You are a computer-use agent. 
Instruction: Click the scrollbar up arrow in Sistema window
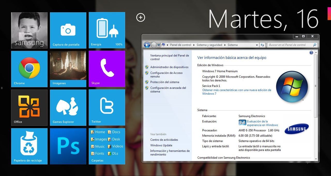point(316,52)
